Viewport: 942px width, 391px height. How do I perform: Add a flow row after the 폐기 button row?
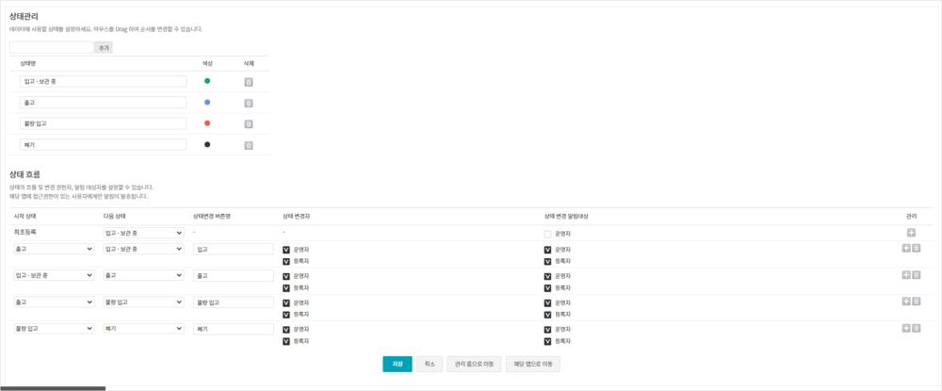coord(906,328)
